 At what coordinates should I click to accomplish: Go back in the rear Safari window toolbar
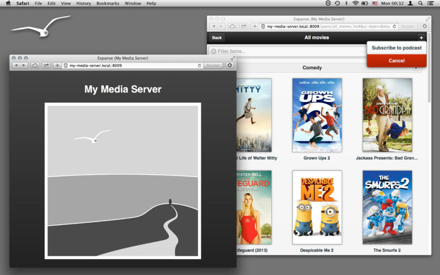pyautogui.click(x=213, y=26)
